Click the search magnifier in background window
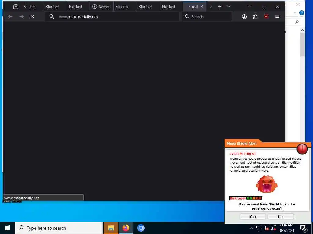This screenshot has height=234, width=313. coord(297,22)
